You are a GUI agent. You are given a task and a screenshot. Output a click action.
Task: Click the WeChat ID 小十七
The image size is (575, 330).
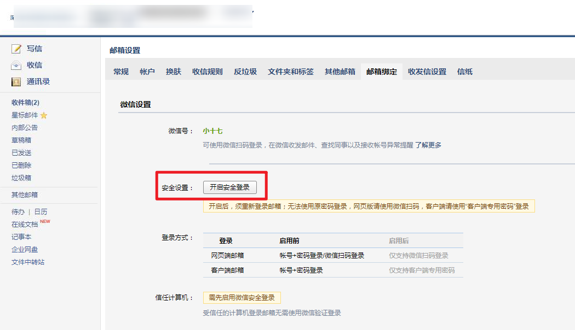pos(212,131)
